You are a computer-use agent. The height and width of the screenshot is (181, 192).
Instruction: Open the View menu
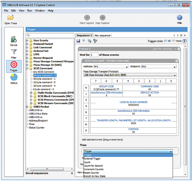tap(22, 11)
